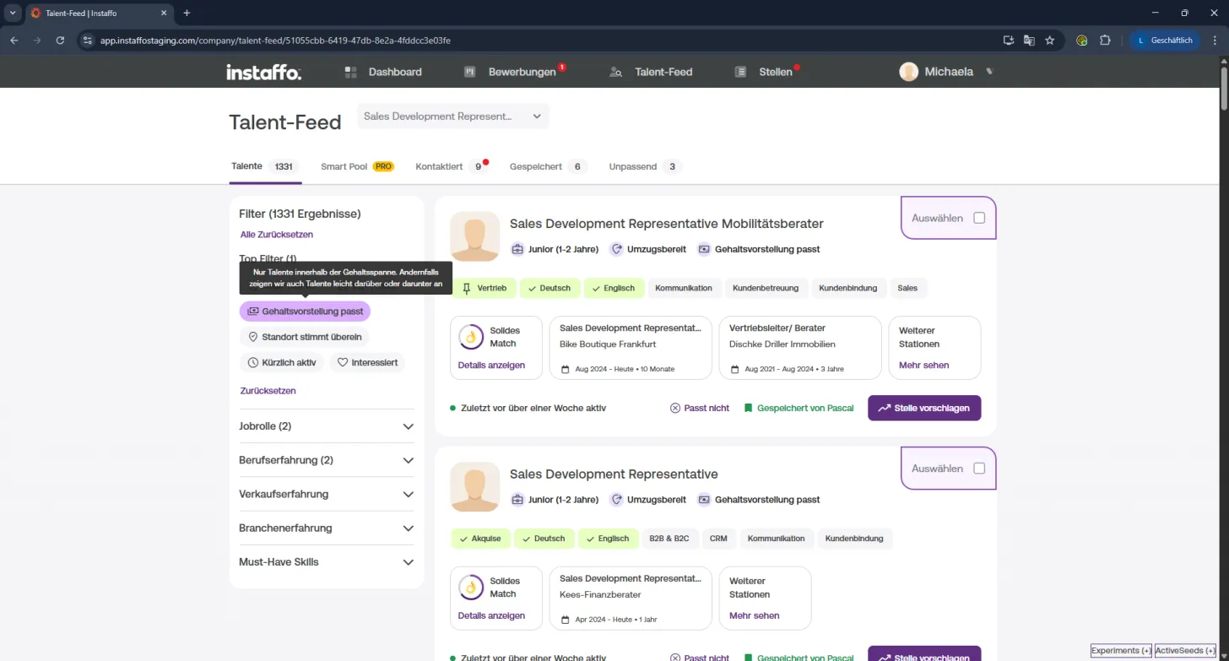Expand the Jobrolle (2) filter section
The width and height of the screenshot is (1229, 661).
click(x=327, y=426)
